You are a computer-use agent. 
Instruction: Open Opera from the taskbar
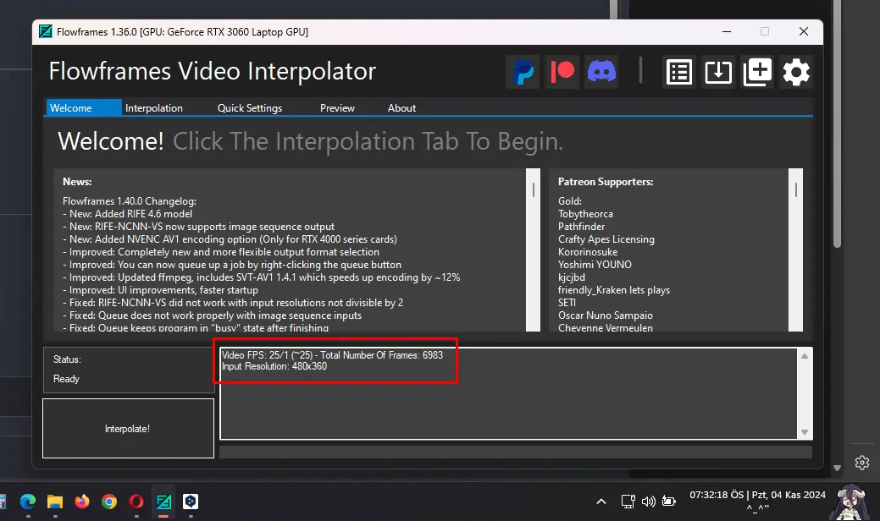136,502
